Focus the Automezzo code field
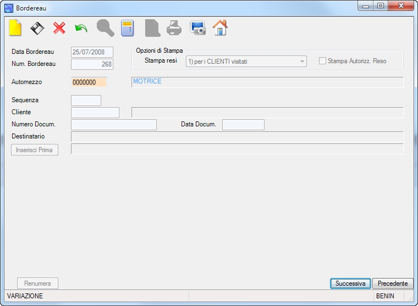This screenshot has width=418, height=306. (x=89, y=82)
